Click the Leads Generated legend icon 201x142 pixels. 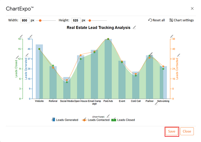tap(53, 120)
